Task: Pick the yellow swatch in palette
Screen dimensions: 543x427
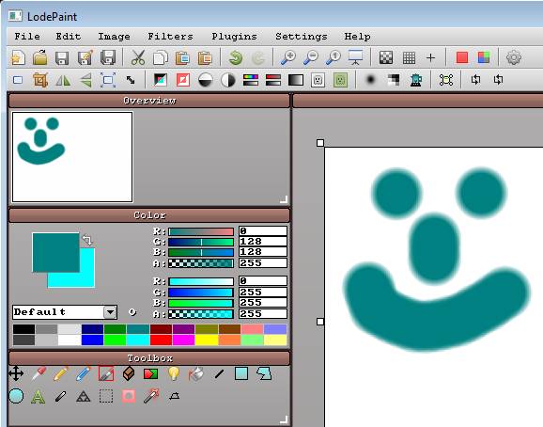Action: coord(207,340)
